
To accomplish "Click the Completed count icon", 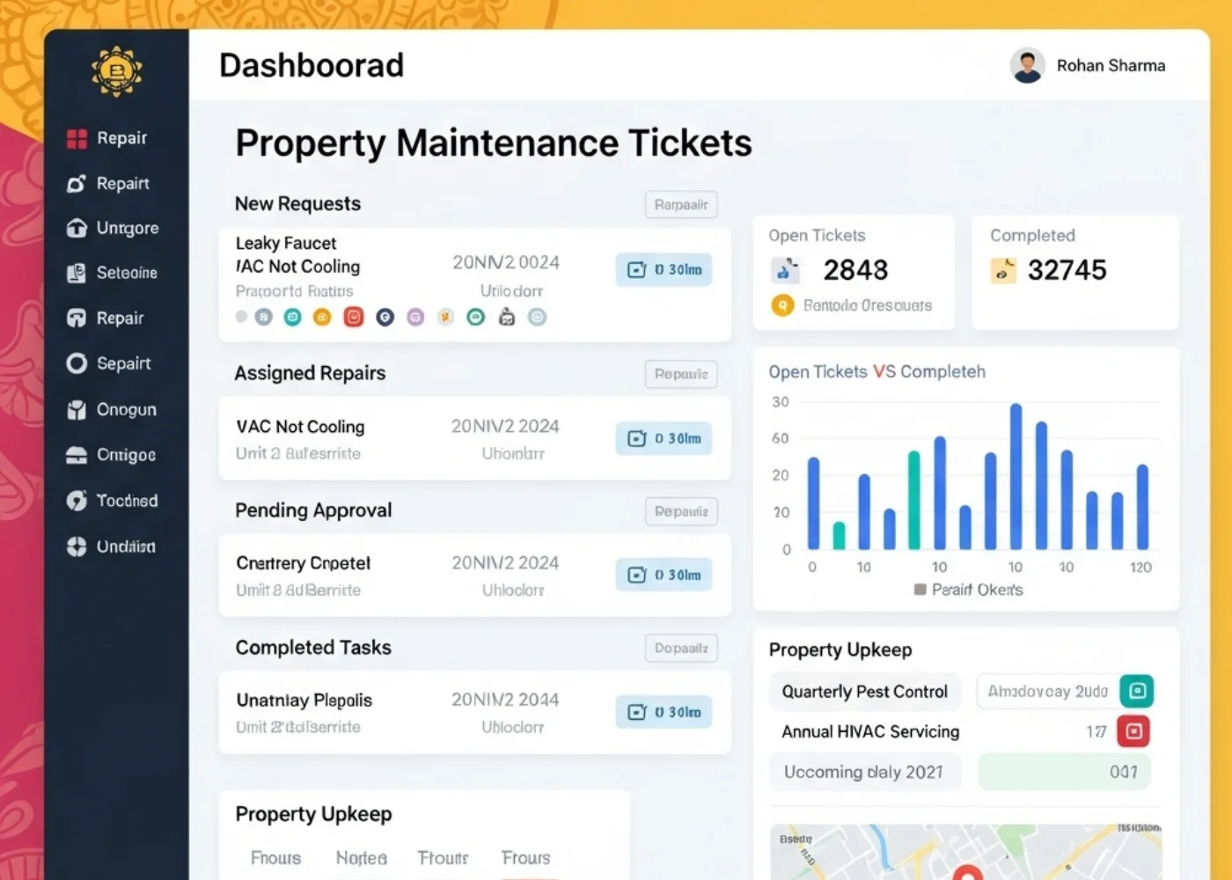I will pos(1003,270).
